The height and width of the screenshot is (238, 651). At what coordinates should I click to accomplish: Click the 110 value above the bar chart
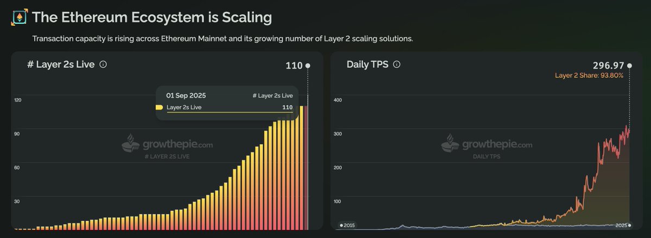tap(294, 66)
